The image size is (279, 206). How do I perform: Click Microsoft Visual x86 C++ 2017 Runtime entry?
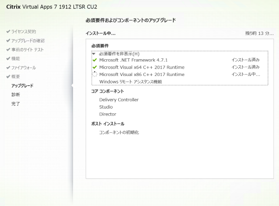142,75
